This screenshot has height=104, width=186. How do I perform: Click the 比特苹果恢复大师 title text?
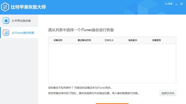(x=28, y=7)
